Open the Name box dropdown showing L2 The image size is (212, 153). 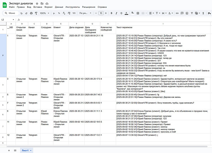pyautogui.click(x=13, y=19)
